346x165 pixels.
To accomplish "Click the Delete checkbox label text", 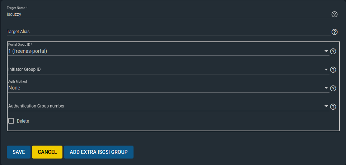I will 23,121.
